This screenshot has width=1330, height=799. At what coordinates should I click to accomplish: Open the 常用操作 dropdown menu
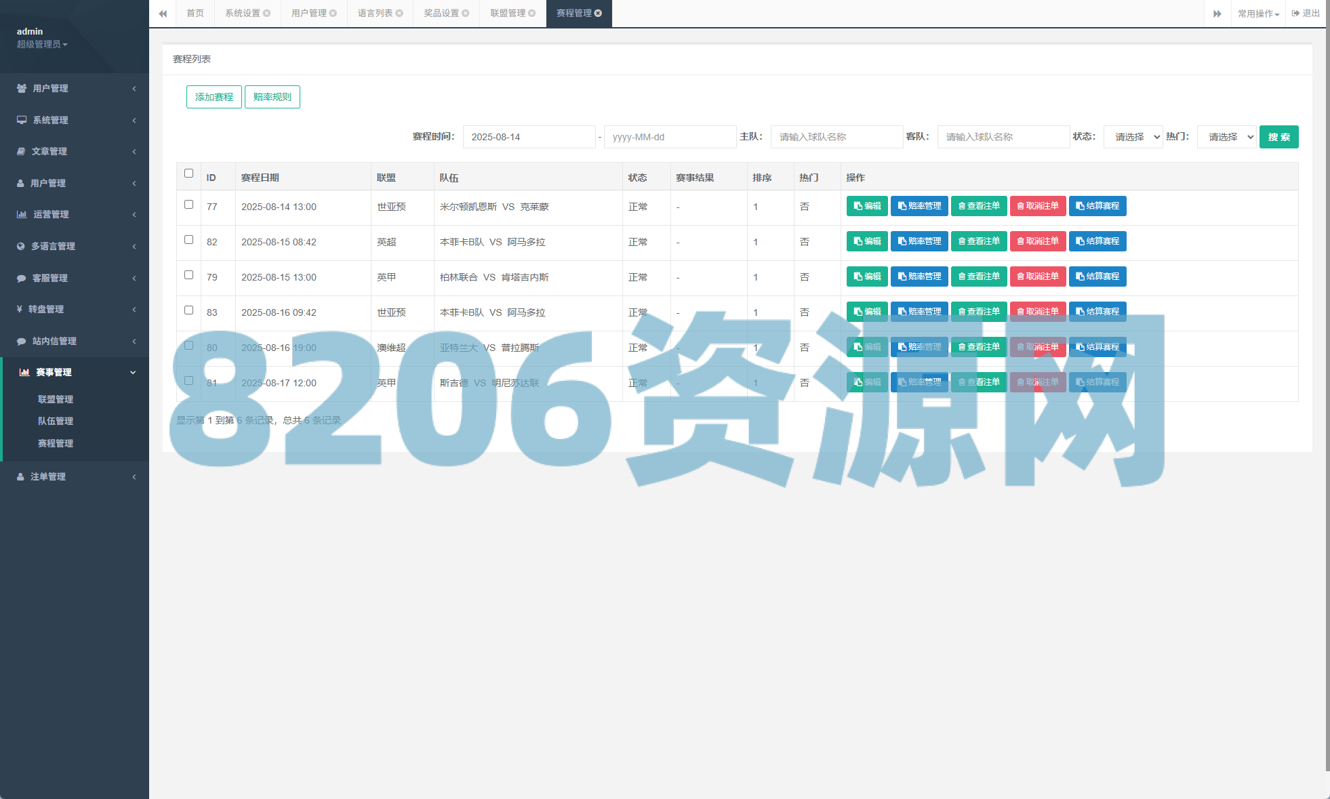[1258, 14]
